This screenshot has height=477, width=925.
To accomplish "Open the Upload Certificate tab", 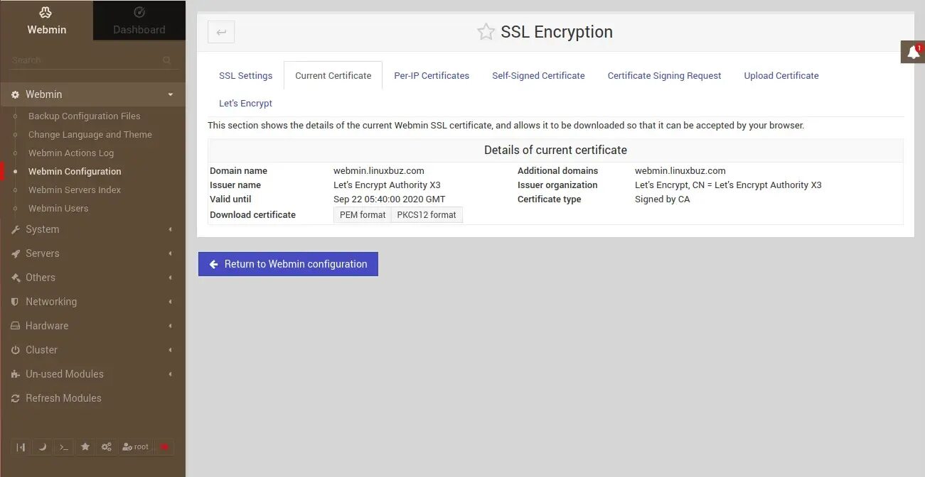I will tap(781, 76).
